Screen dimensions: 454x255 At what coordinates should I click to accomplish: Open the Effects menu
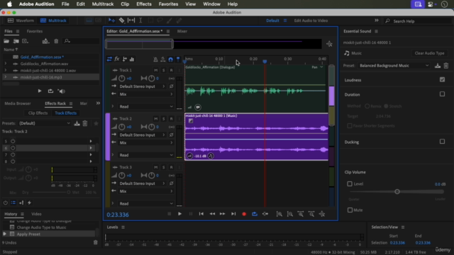coord(144,4)
